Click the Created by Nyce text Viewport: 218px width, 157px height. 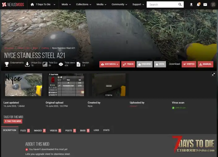pyautogui.click(x=90, y=106)
